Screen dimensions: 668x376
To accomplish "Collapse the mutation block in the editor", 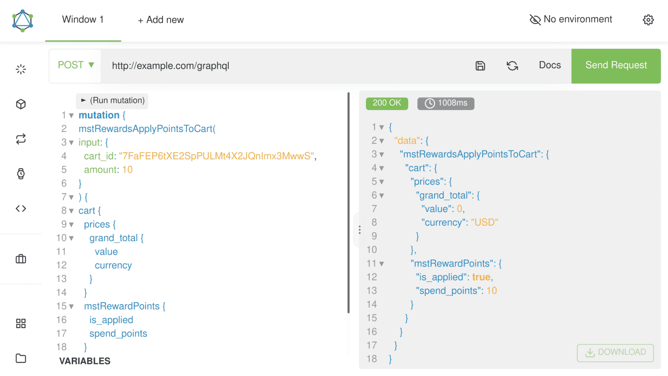I will coord(70,115).
